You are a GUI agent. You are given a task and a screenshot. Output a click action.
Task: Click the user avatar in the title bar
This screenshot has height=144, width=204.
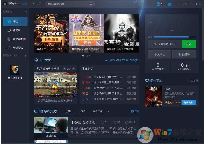[x=5, y=4]
